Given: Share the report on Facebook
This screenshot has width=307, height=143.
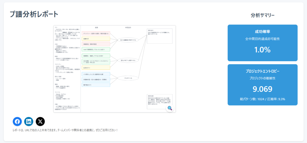Looking at the screenshot, I should coord(17,121).
